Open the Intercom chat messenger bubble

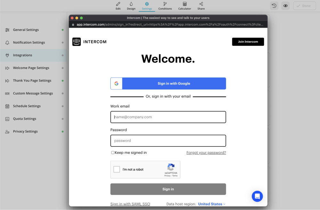(x=257, y=196)
